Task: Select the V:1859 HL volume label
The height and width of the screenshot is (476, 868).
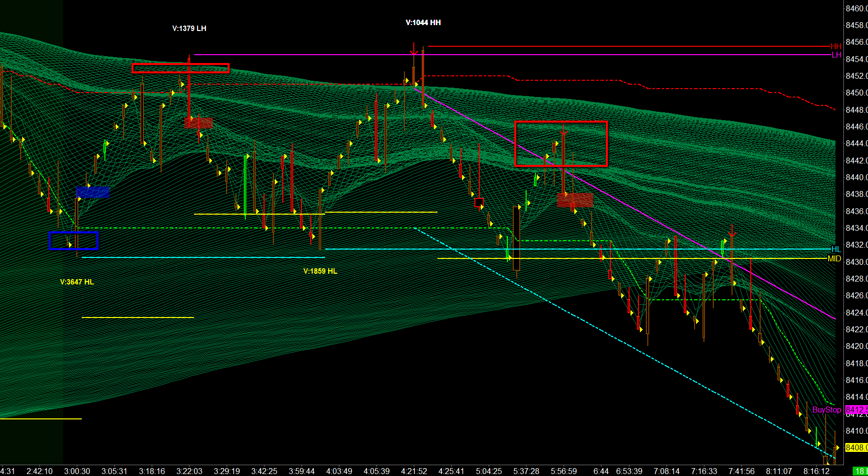Action: pos(320,271)
